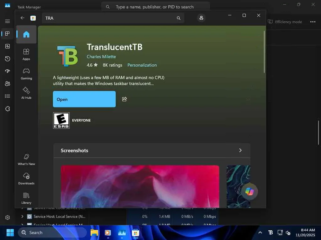Open Task Manager more options ellipsis

(313, 22)
